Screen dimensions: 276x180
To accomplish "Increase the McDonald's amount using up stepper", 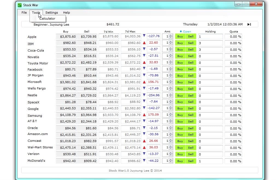I will click(171, 160).
